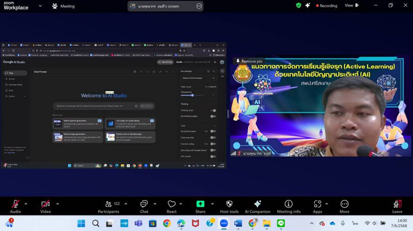Screen dimensions: 413x231
Task: Unmute microphone with the Audio icon
Action: click(x=15, y=204)
